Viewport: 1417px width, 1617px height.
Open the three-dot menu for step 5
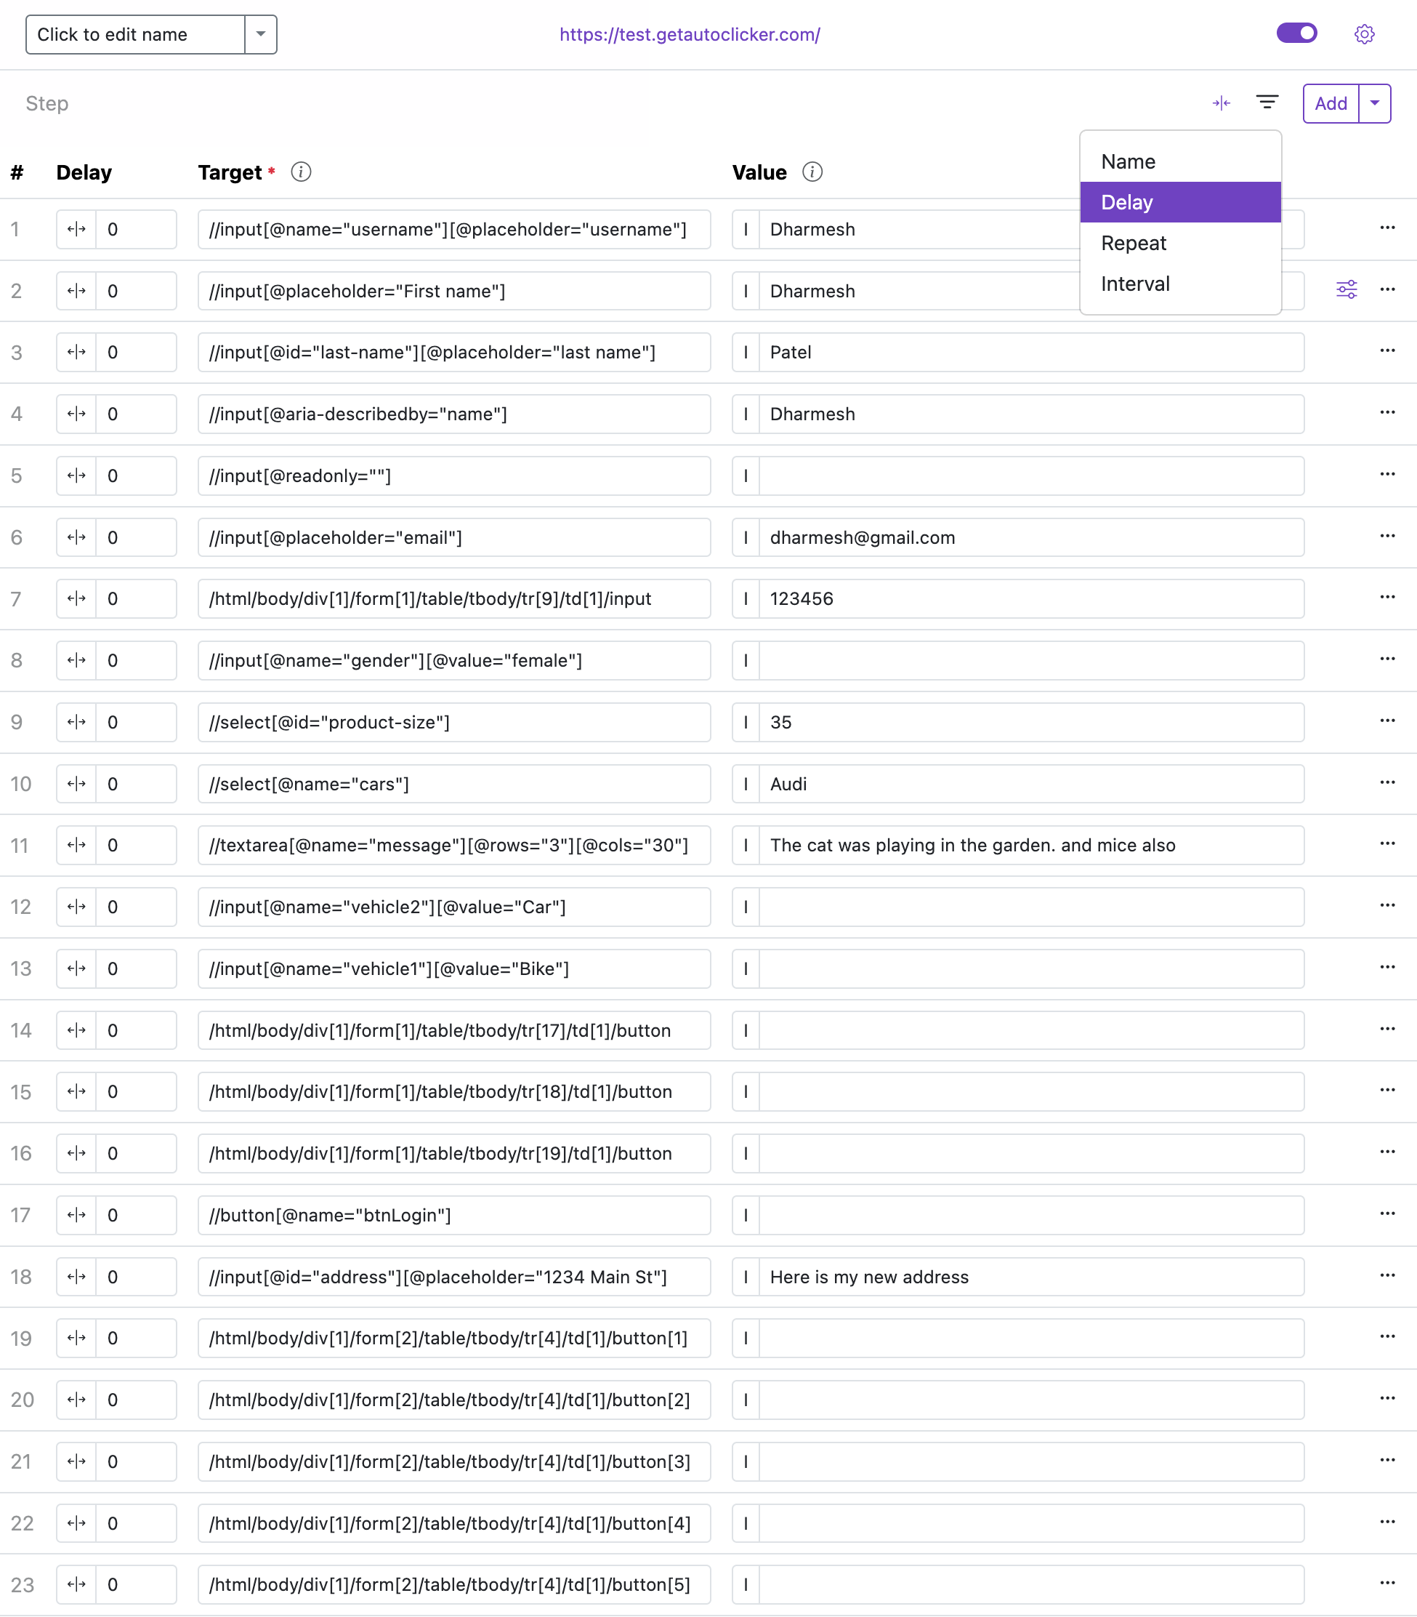tap(1387, 475)
